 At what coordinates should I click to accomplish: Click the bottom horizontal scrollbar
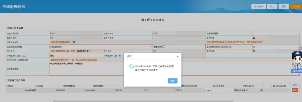143,101
